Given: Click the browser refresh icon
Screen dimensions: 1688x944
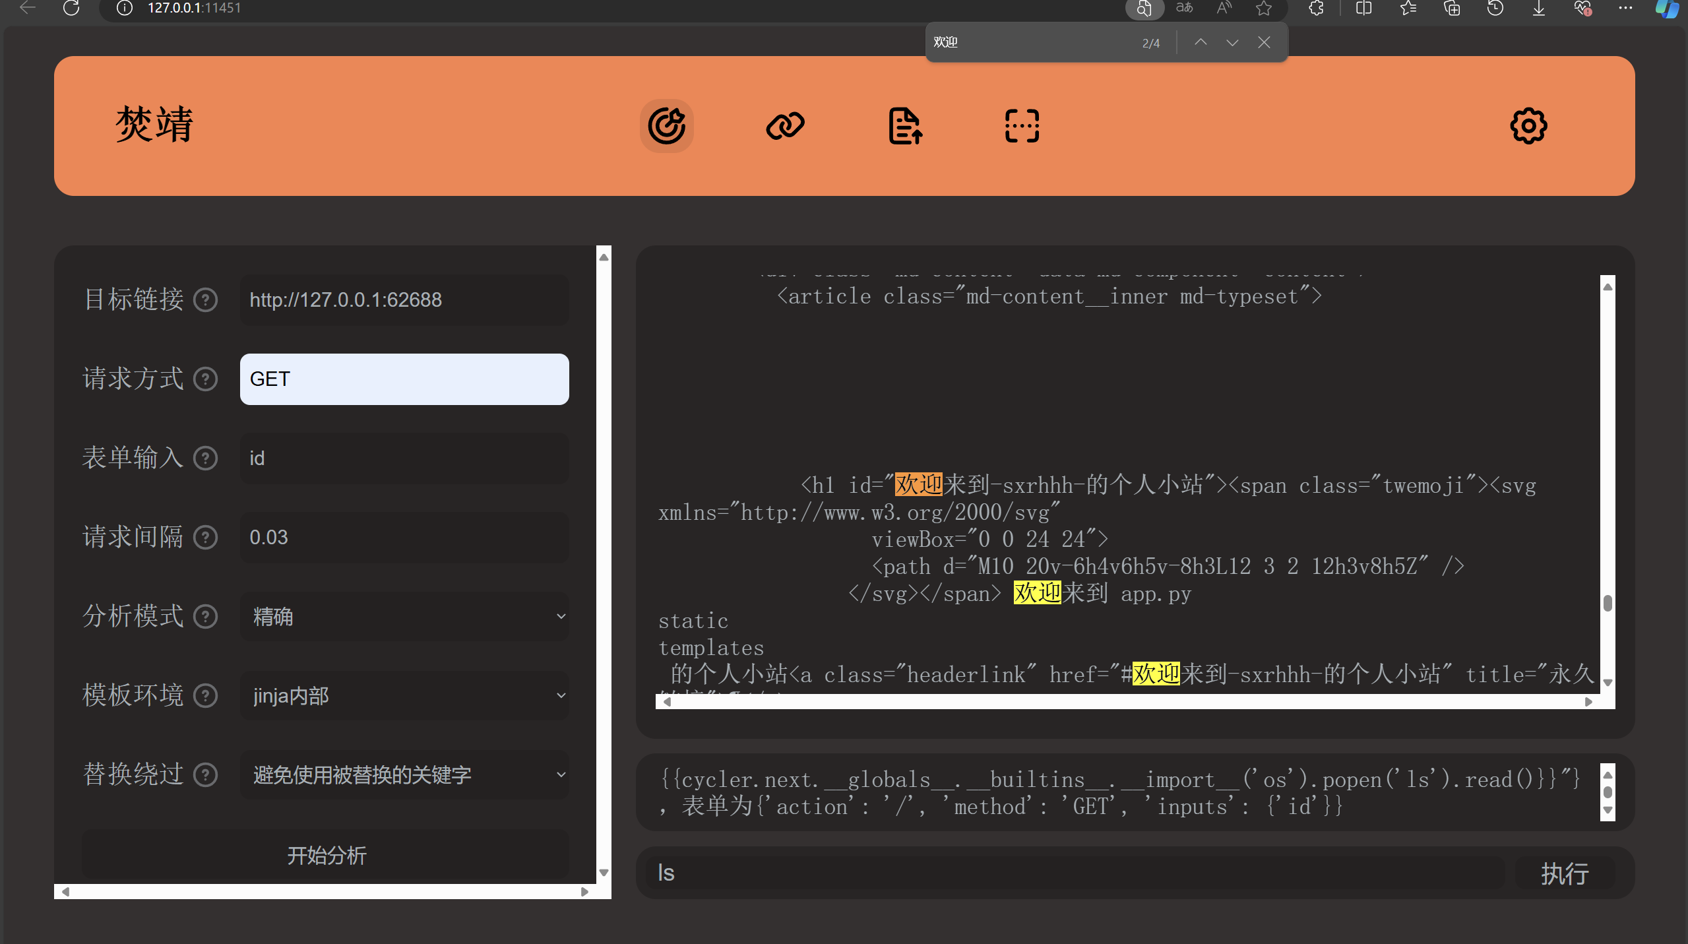Looking at the screenshot, I should pyautogui.click(x=71, y=8).
